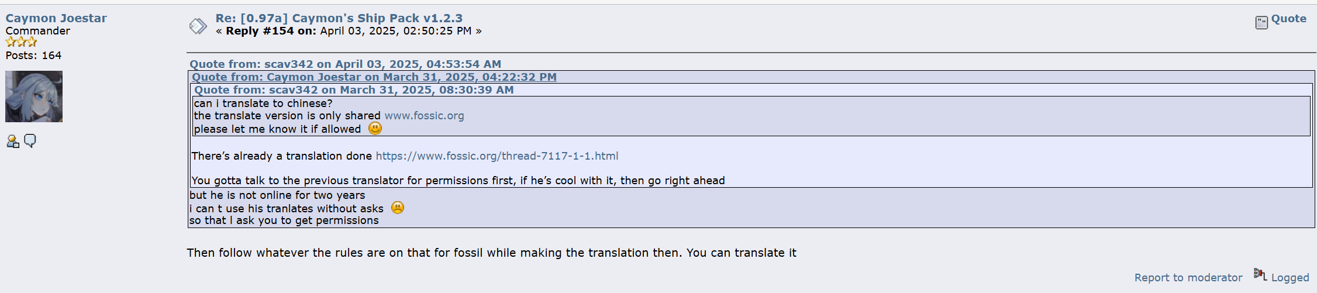
Task: Click Caymon Joestar's avatar image
Action: [x=34, y=96]
